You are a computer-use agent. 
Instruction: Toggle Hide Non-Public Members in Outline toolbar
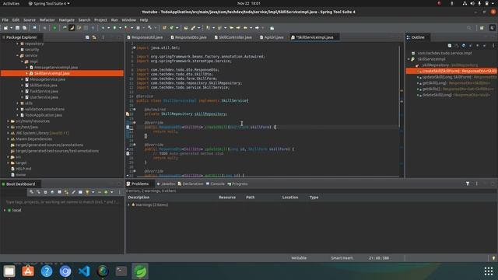coord(477,46)
